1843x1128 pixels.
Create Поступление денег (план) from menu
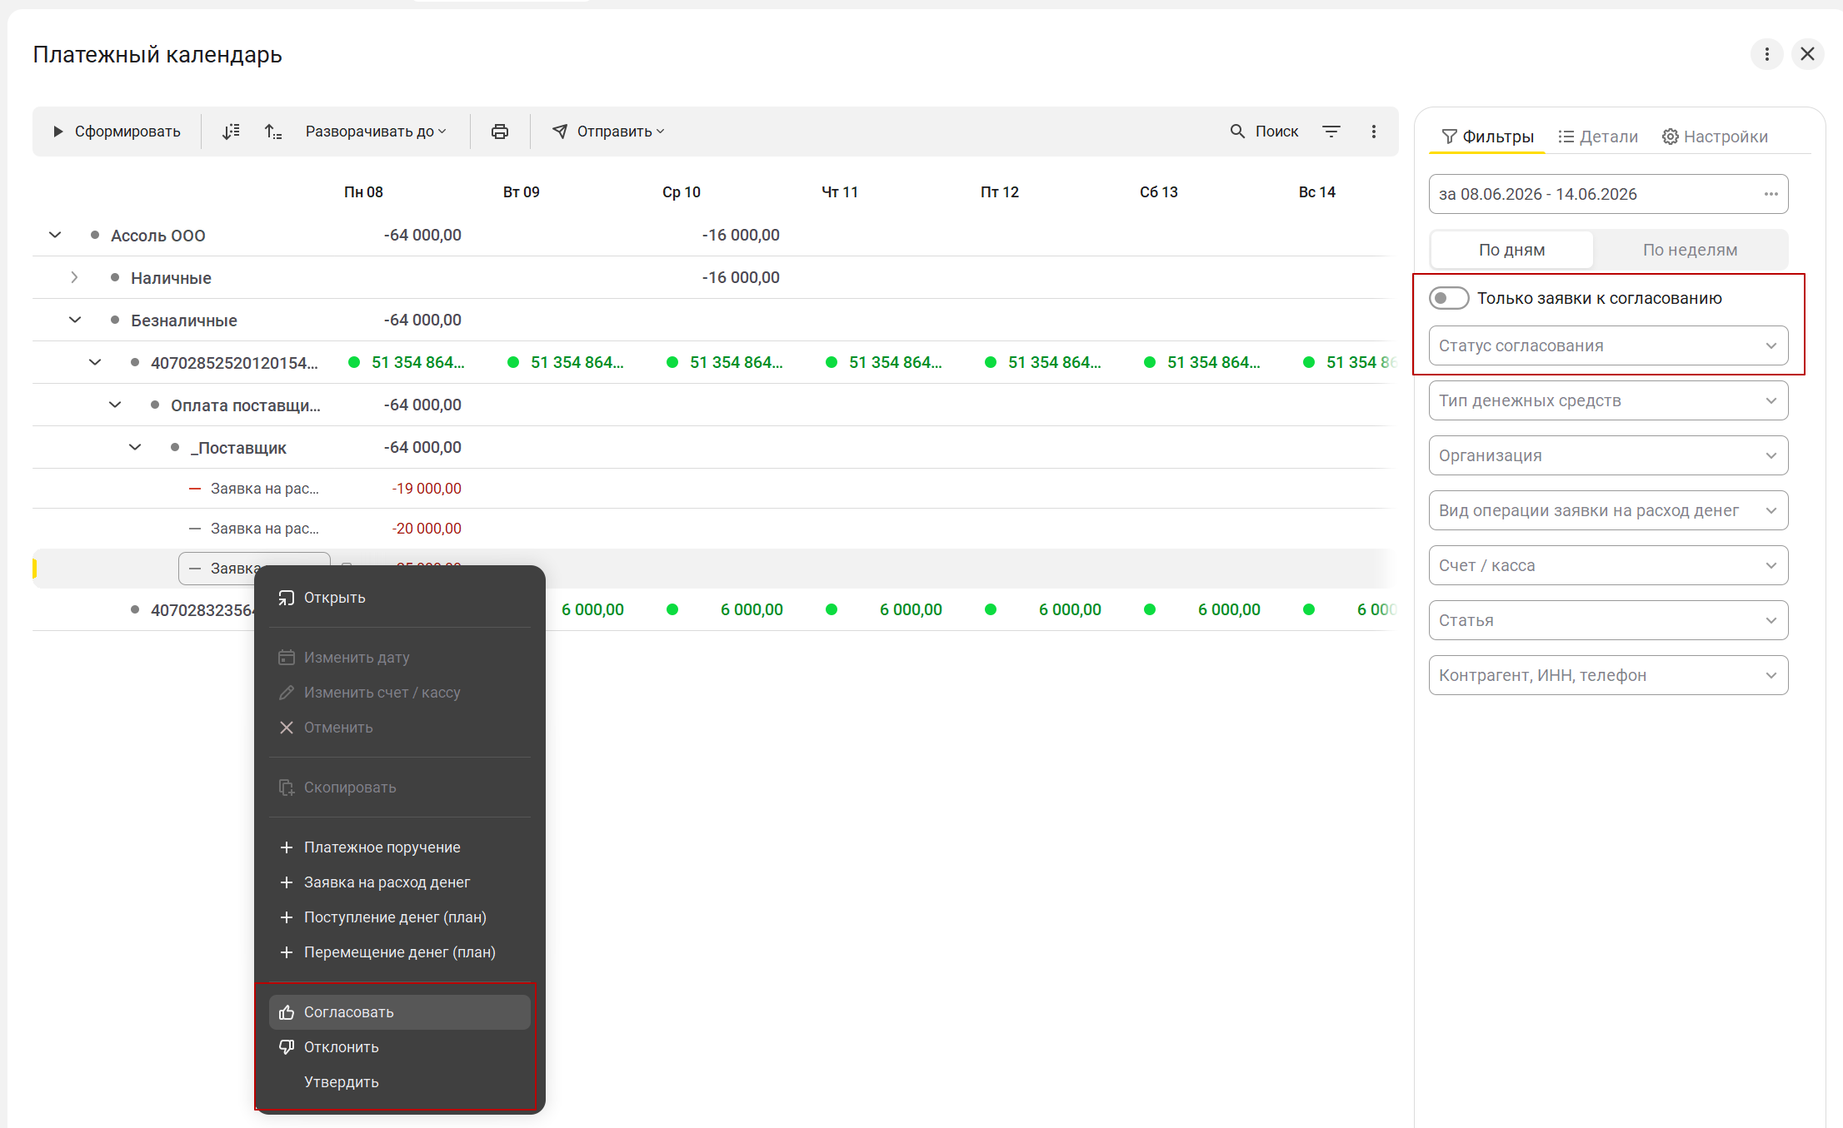(400, 917)
